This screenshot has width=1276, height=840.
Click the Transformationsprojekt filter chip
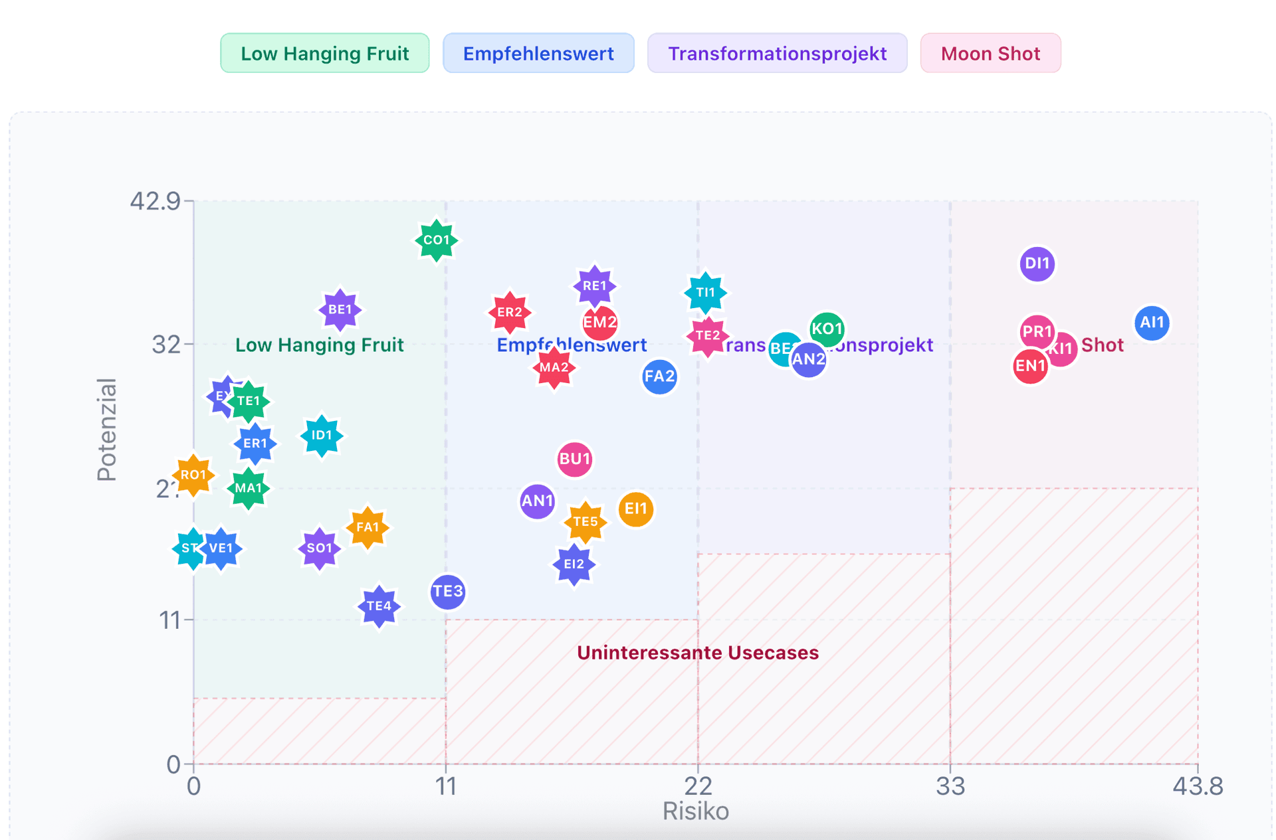pyautogui.click(x=777, y=53)
